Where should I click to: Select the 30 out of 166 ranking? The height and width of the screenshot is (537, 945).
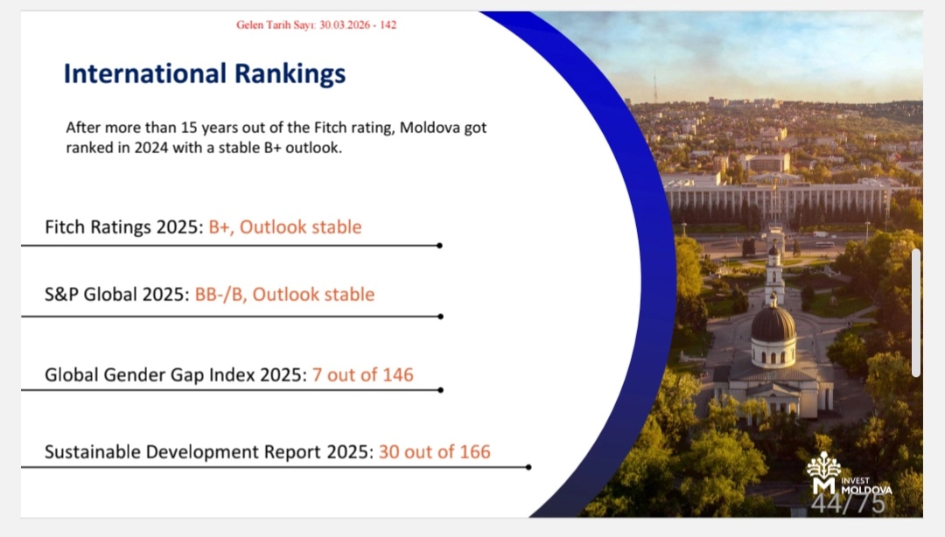pyautogui.click(x=435, y=452)
